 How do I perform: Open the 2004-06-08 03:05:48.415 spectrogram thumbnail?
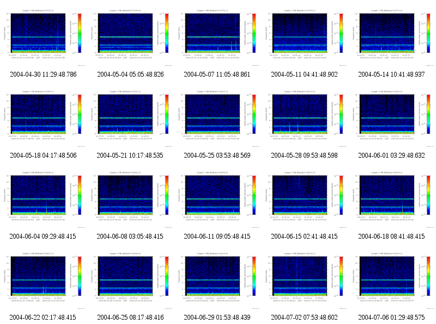coord(130,199)
